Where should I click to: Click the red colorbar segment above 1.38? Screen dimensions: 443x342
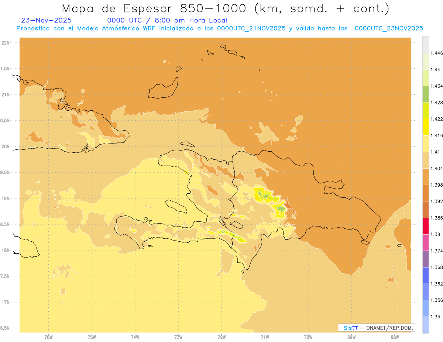click(x=426, y=226)
